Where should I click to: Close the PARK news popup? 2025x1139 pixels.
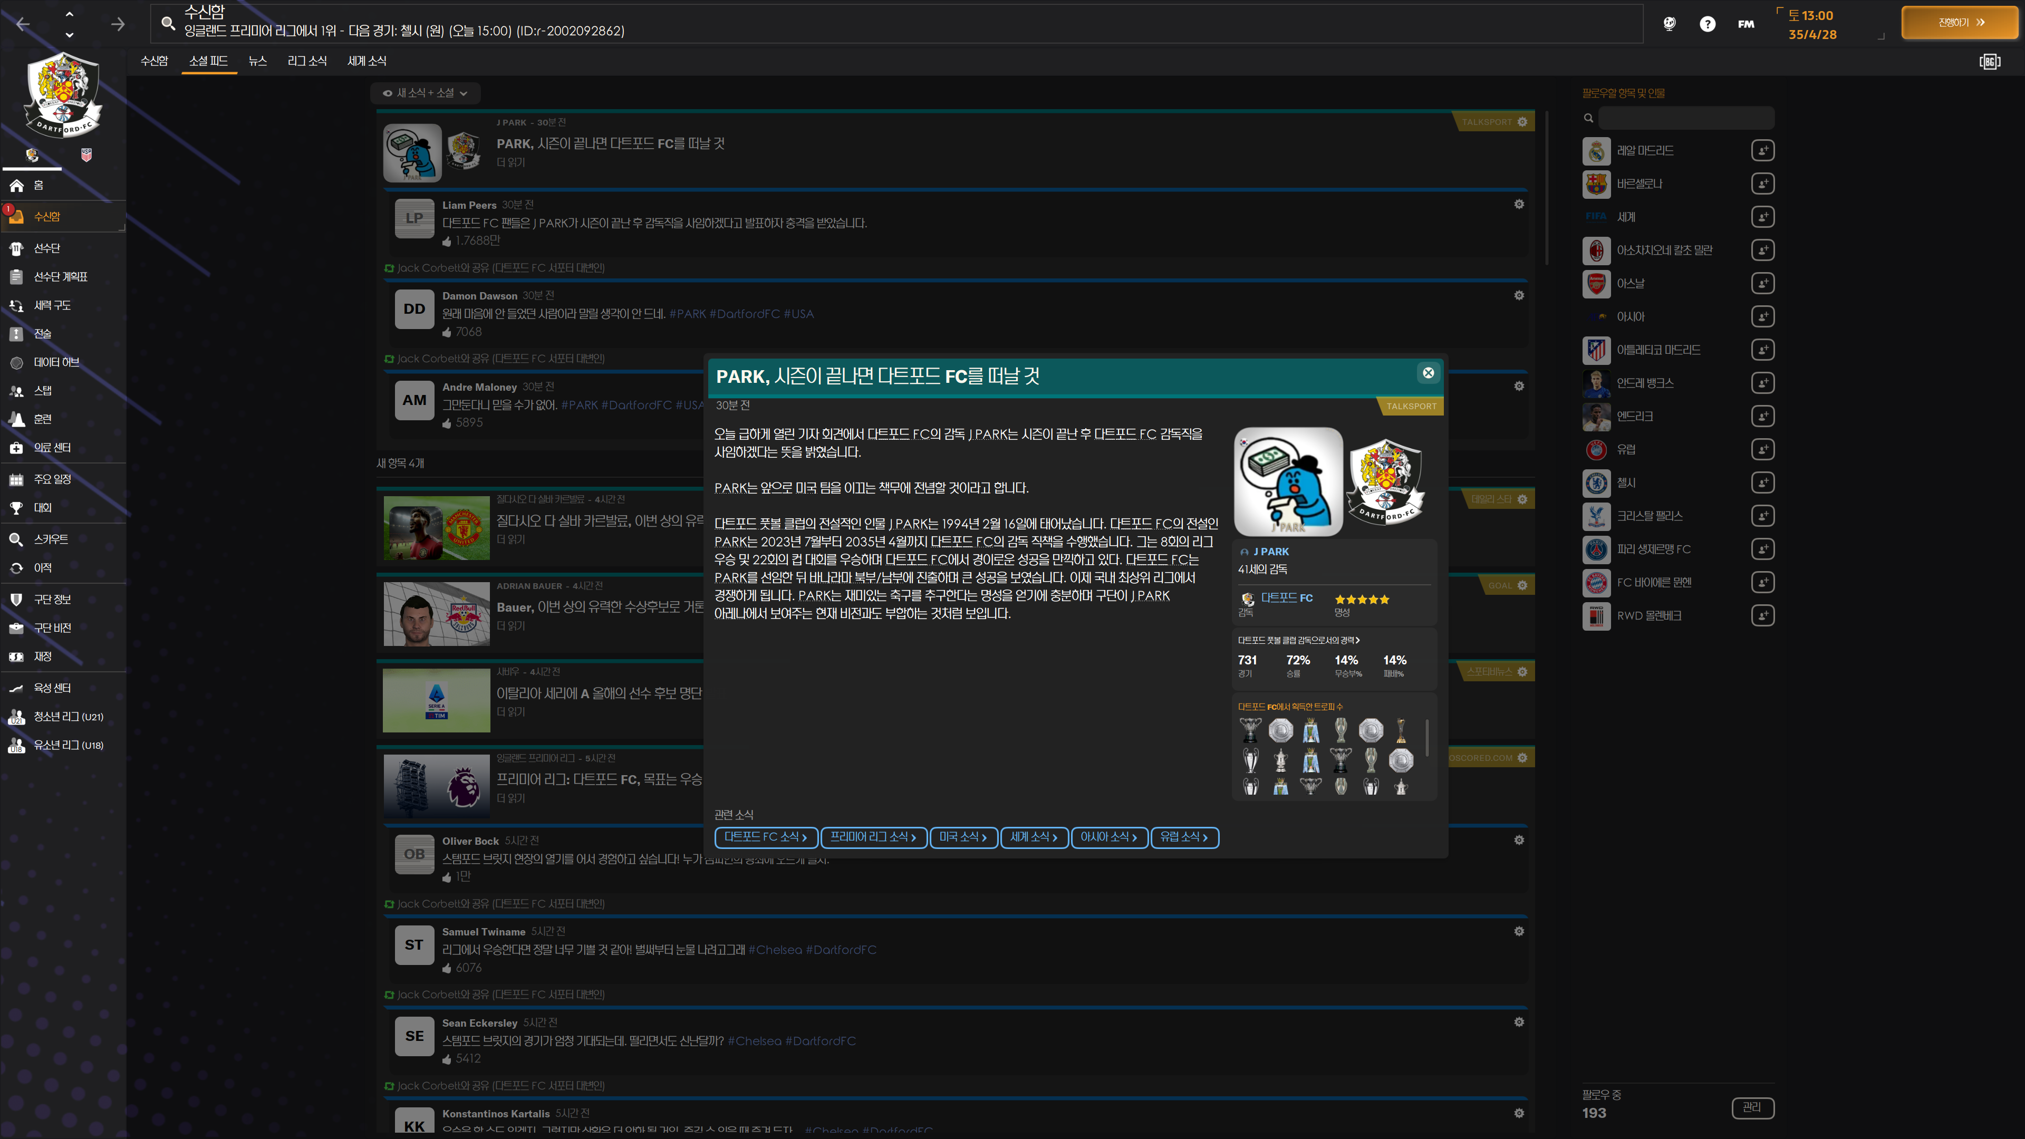[1429, 373]
